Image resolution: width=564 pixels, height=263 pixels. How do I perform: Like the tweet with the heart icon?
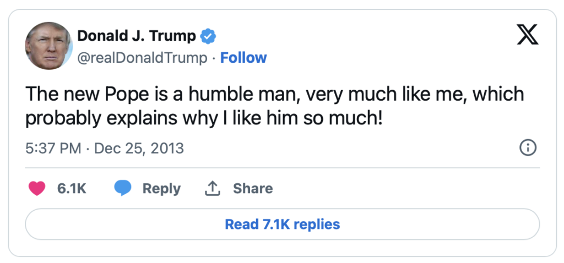pos(37,188)
